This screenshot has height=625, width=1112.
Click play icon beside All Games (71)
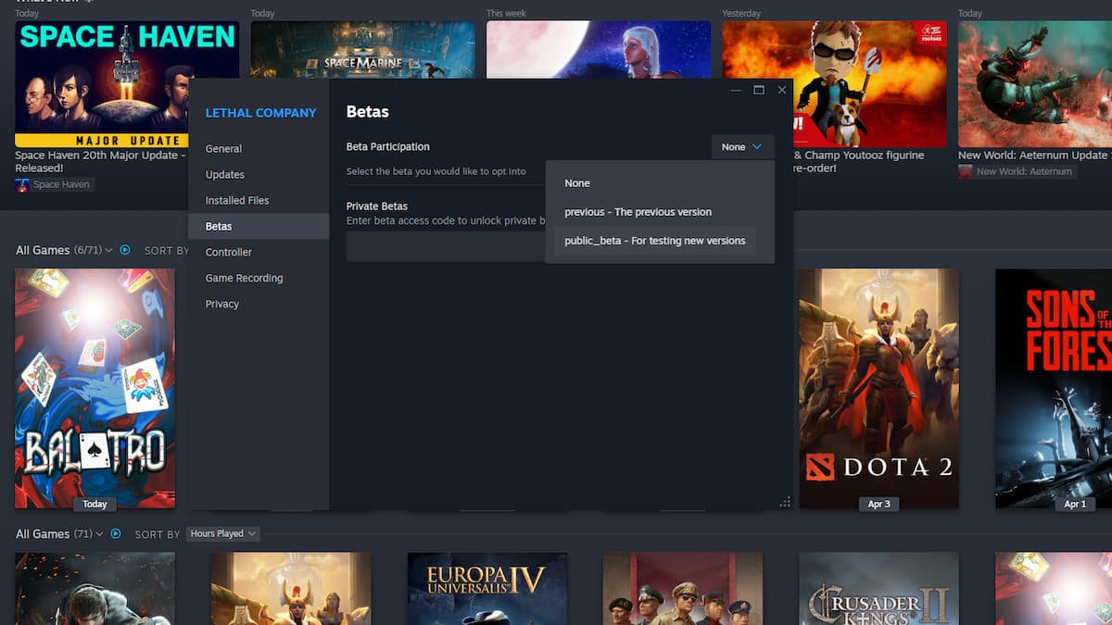click(116, 533)
